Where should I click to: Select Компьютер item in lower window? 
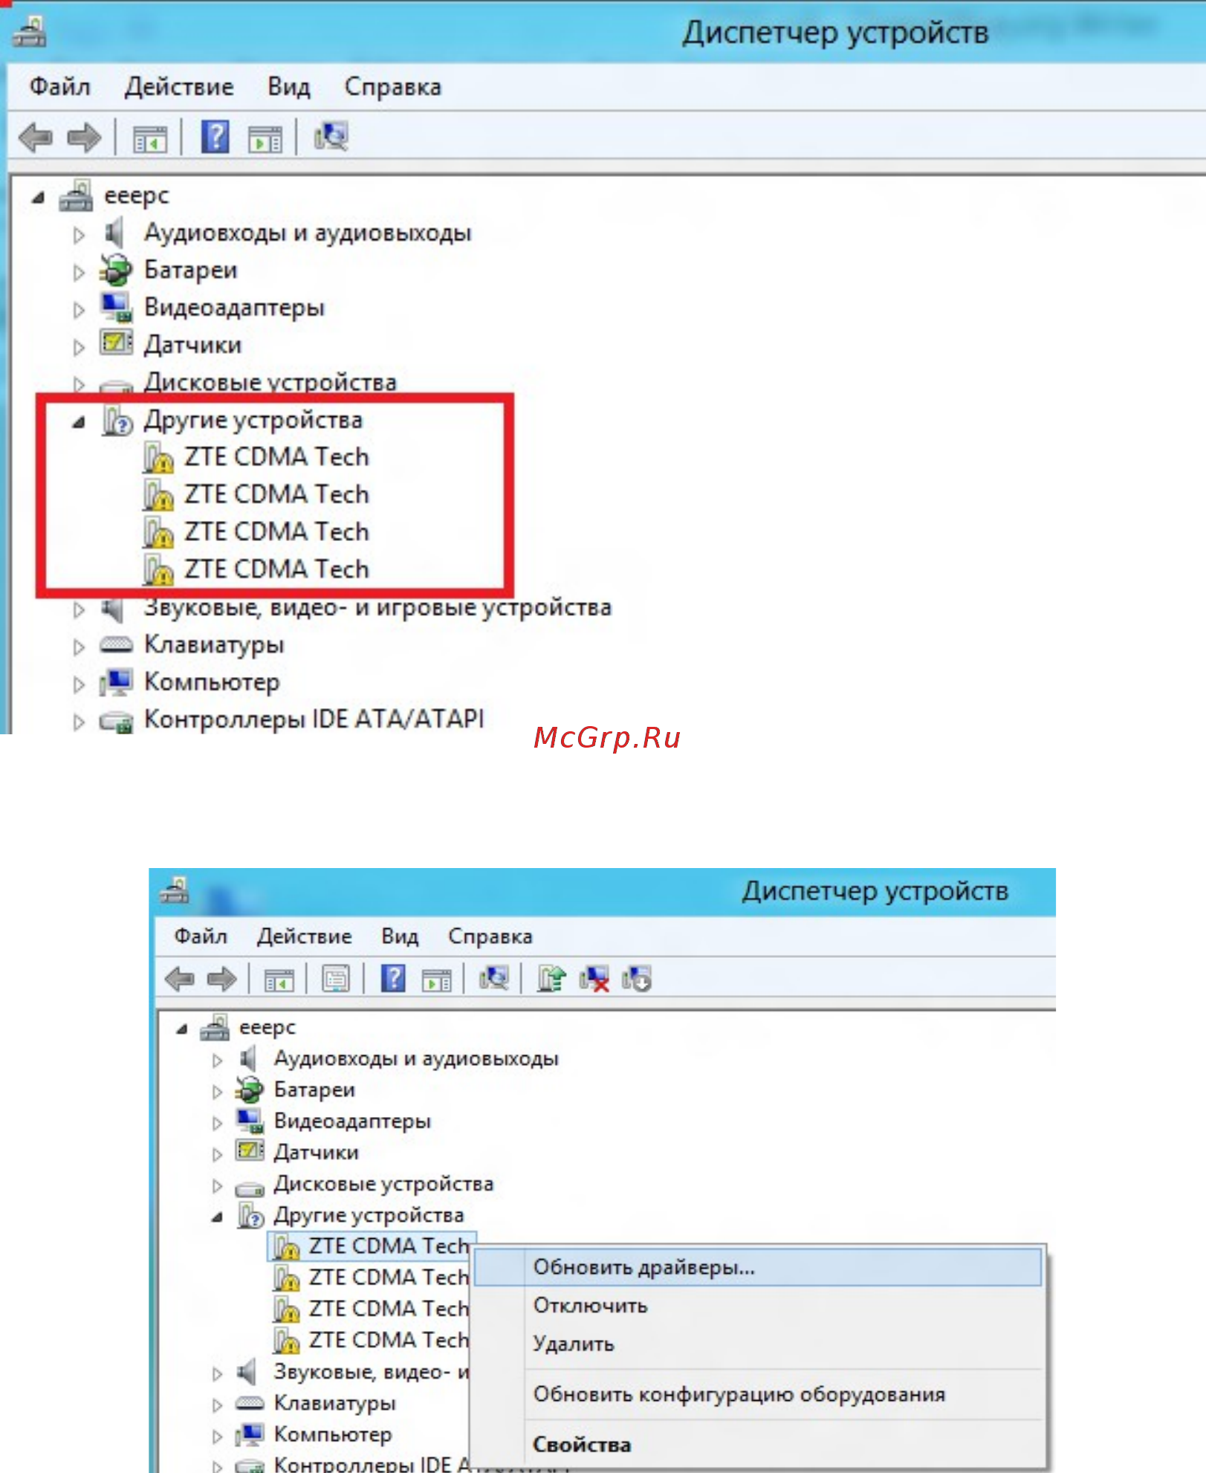tap(333, 1434)
